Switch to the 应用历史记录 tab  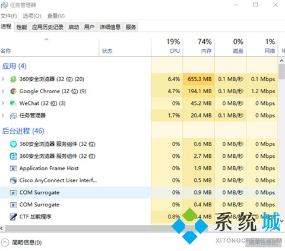point(47,27)
